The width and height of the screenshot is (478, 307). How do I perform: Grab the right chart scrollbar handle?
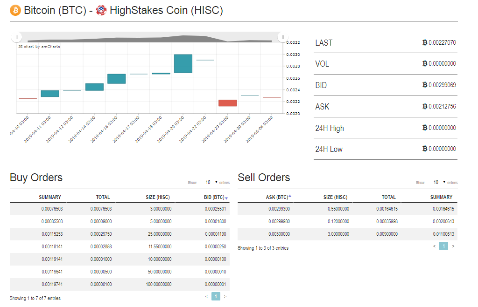point(283,37)
